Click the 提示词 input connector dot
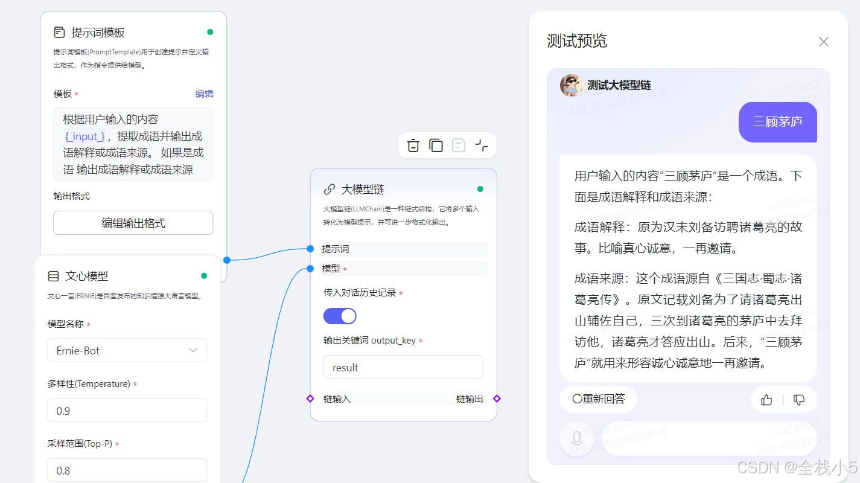 [310, 249]
